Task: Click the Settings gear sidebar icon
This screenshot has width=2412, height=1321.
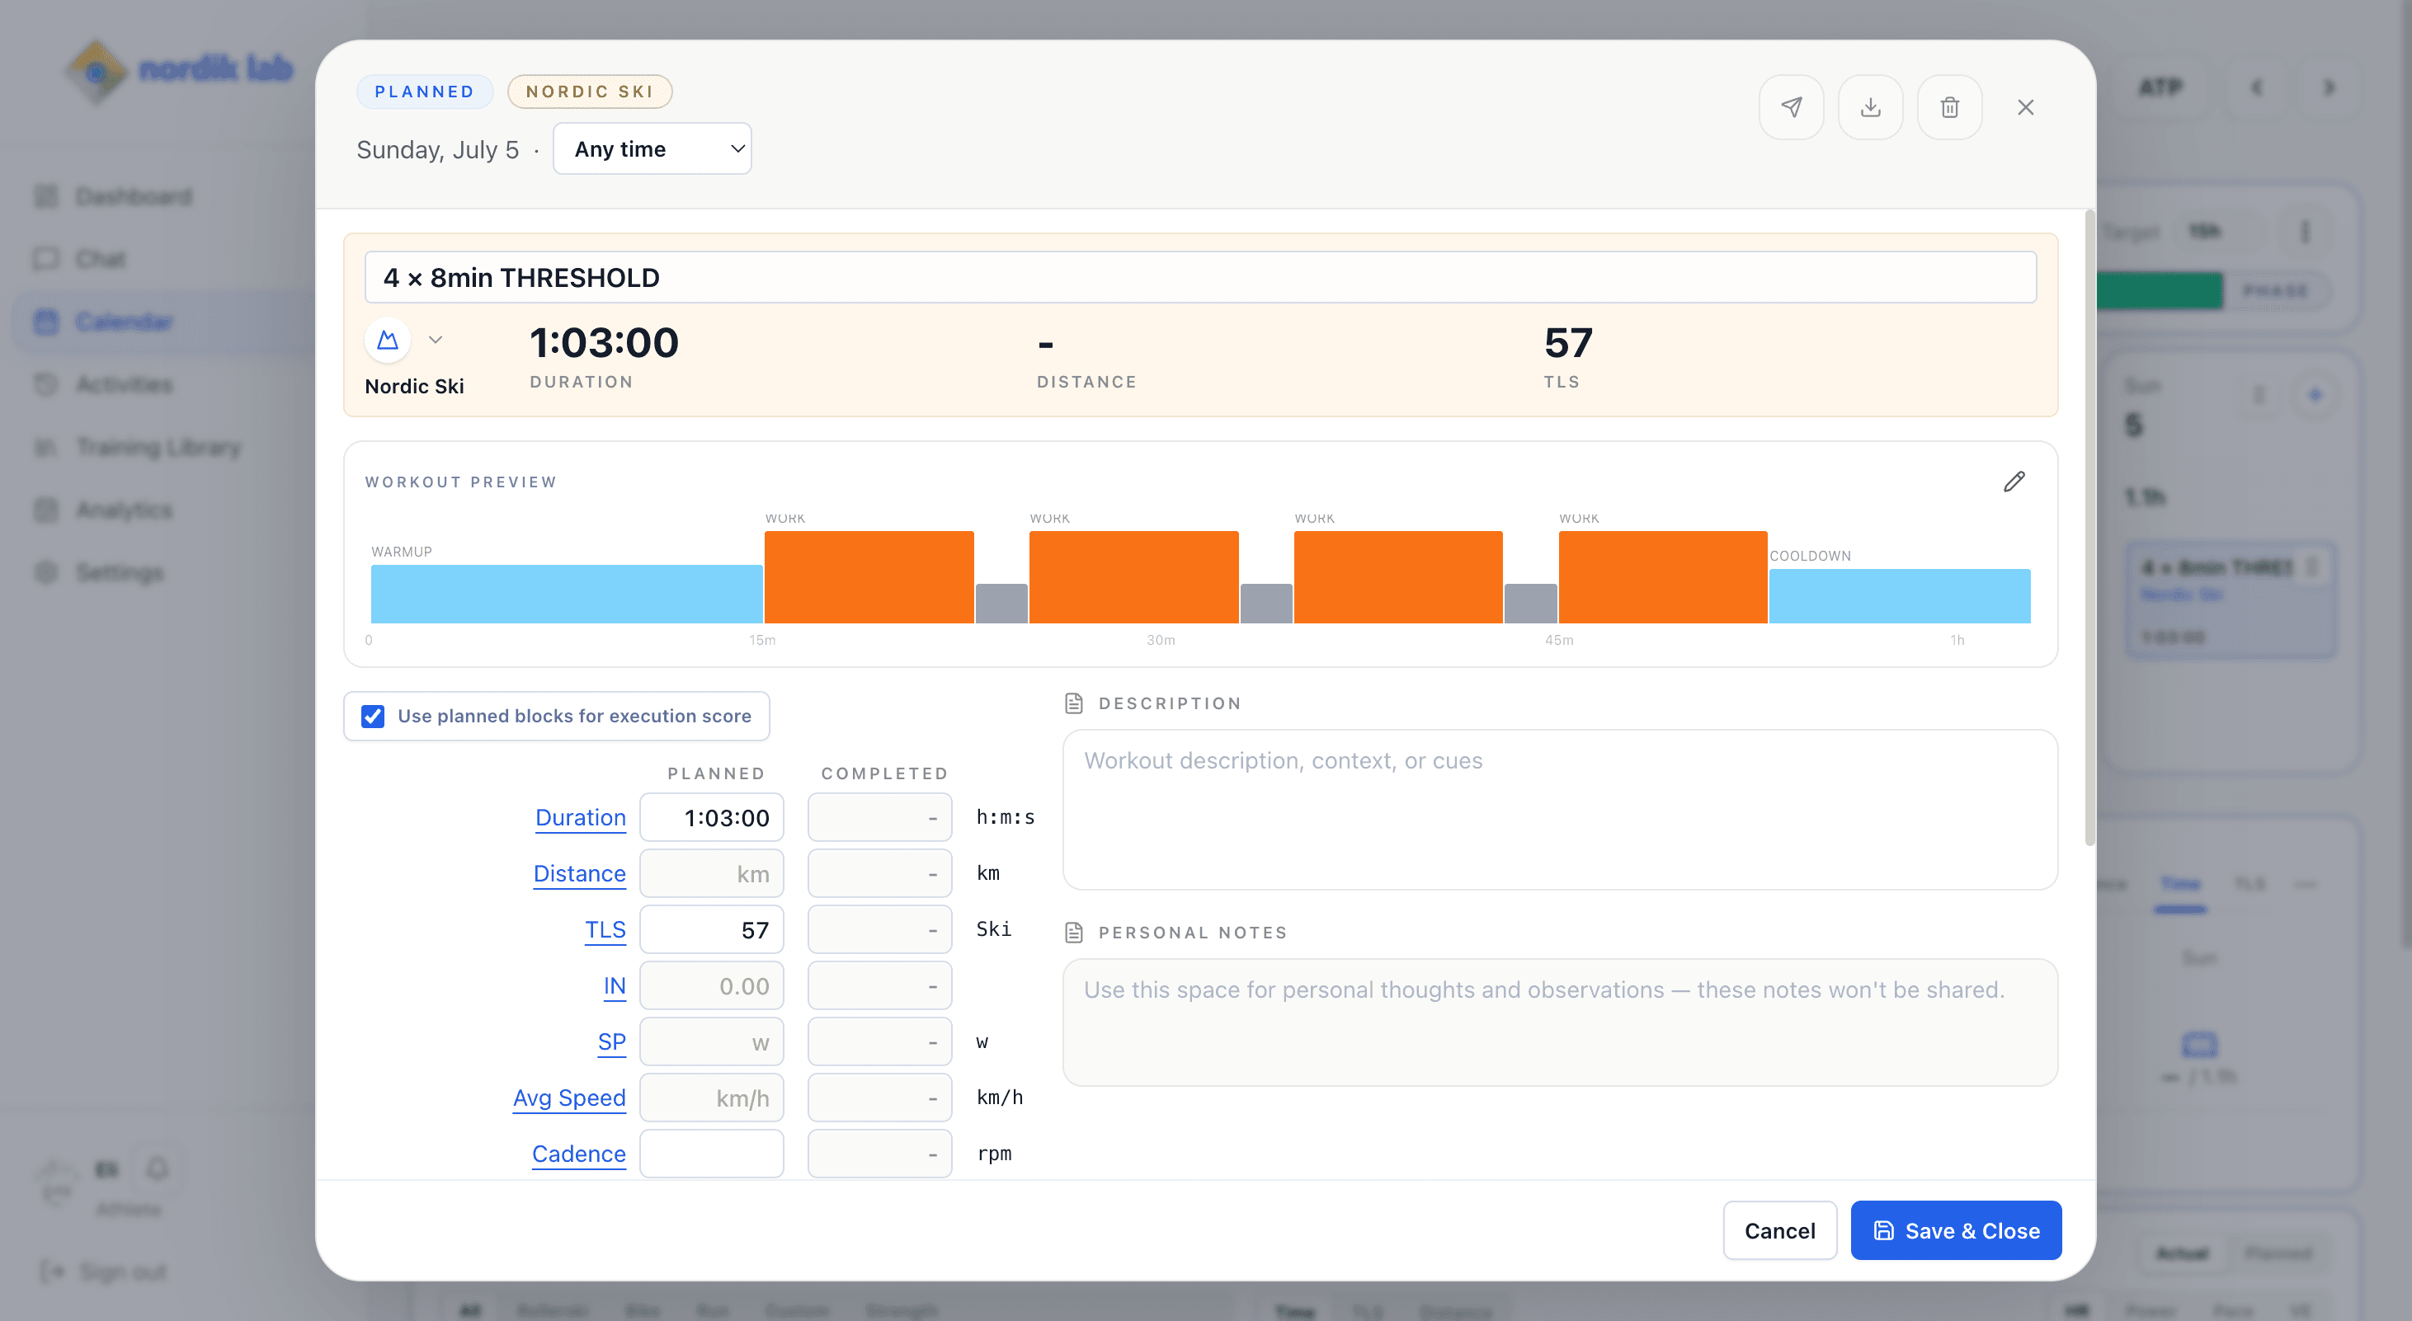Action: click(46, 572)
